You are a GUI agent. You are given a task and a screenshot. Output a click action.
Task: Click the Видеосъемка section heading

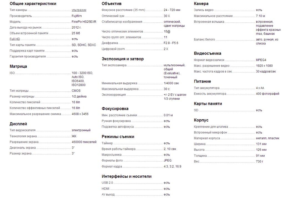pos(207,54)
